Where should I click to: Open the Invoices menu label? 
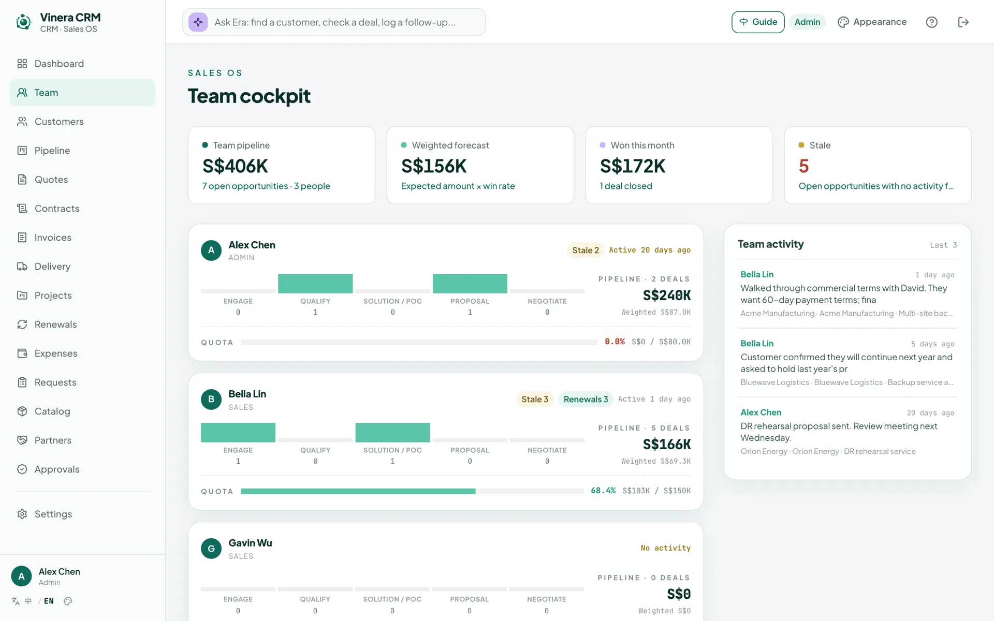pos(53,238)
